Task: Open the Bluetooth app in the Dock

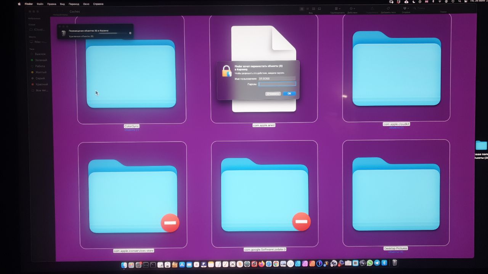Action: pos(384,263)
